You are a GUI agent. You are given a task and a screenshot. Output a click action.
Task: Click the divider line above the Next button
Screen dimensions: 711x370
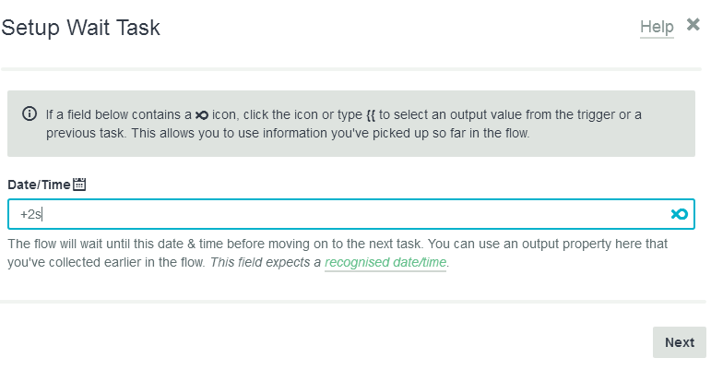pyautogui.click(x=353, y=302)
